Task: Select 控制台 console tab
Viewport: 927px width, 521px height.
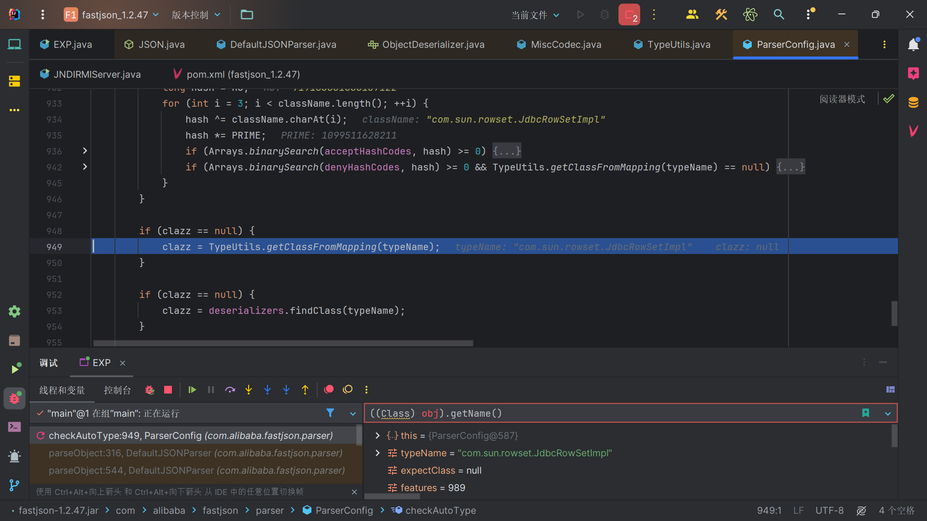Action: click(x=117, y=390)
